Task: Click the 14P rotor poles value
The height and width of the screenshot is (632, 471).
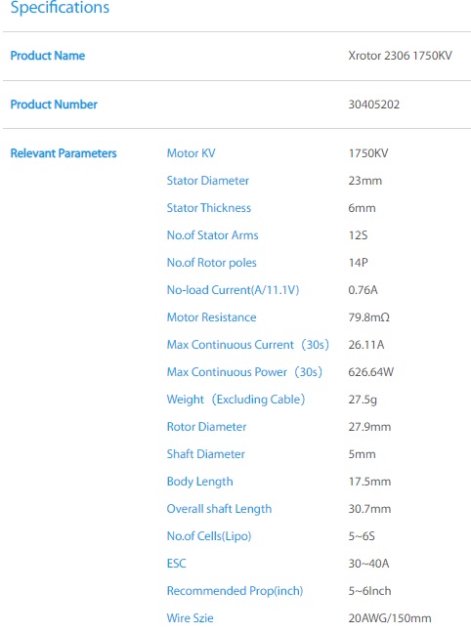Action: tap(358, 263)
